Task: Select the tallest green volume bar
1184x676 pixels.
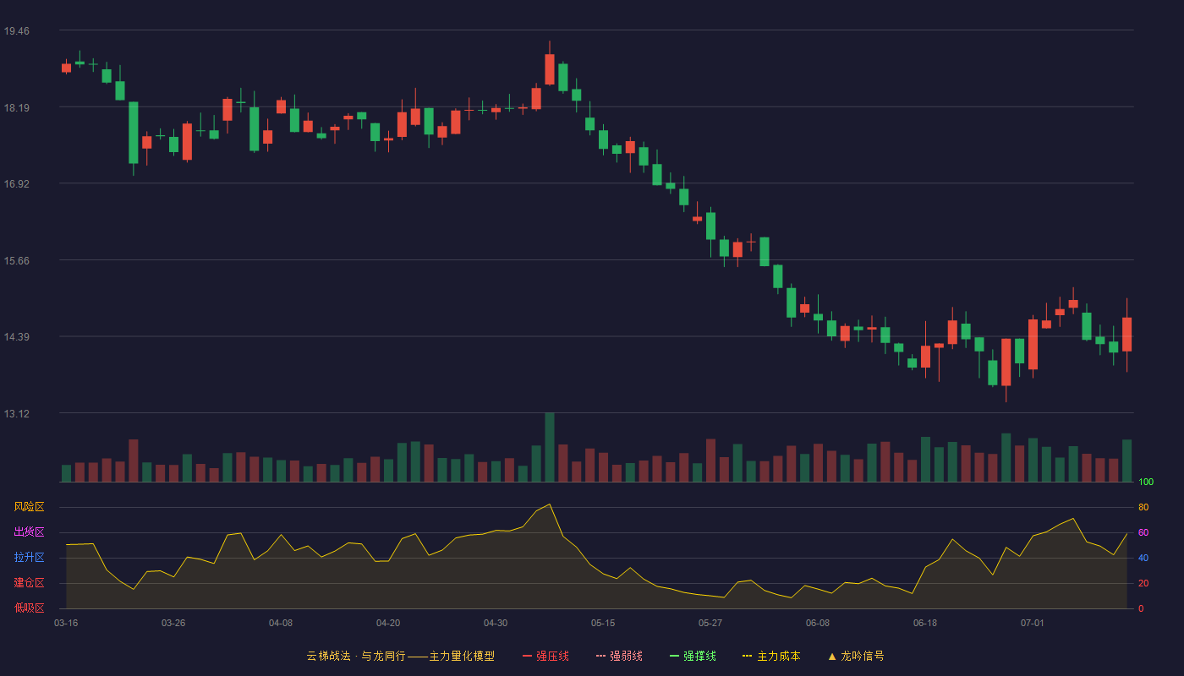Action: click(x=550, y=447)
